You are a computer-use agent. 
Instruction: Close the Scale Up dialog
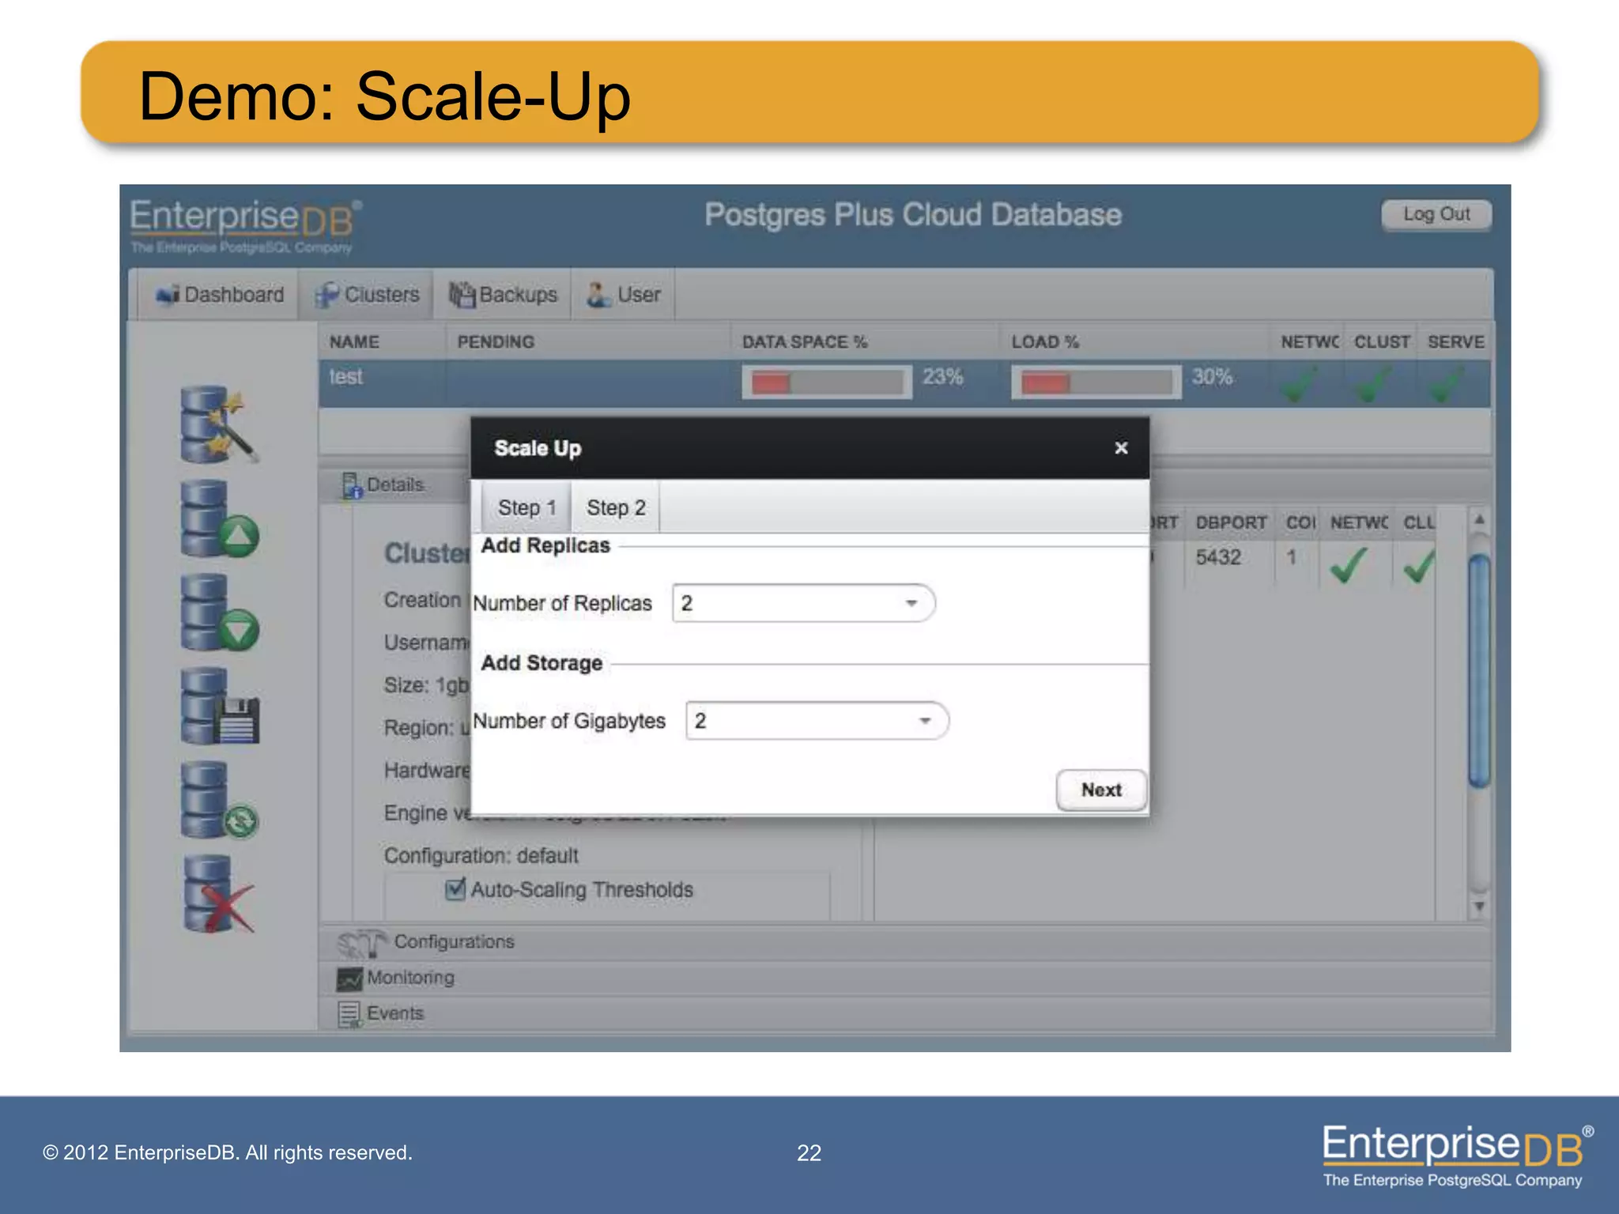tap(1121, 448)
